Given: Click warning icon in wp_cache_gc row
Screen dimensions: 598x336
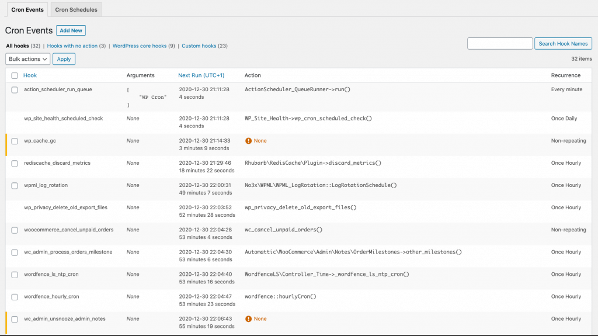Looking at the screenshot, I should point(248,141).
